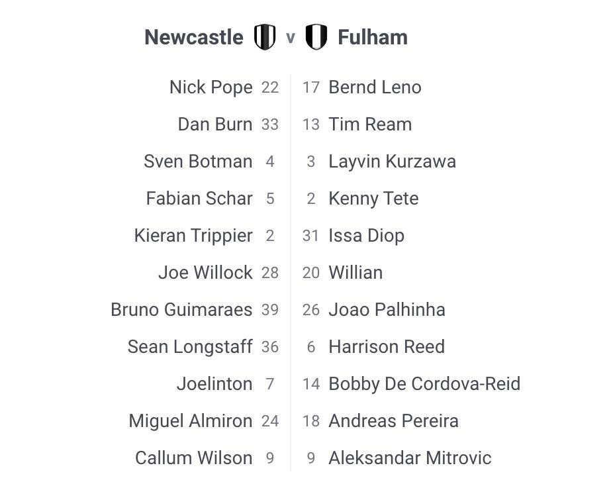Click the Fulham club crest icon
Screen dimensions: 613x486
point(316,37)
